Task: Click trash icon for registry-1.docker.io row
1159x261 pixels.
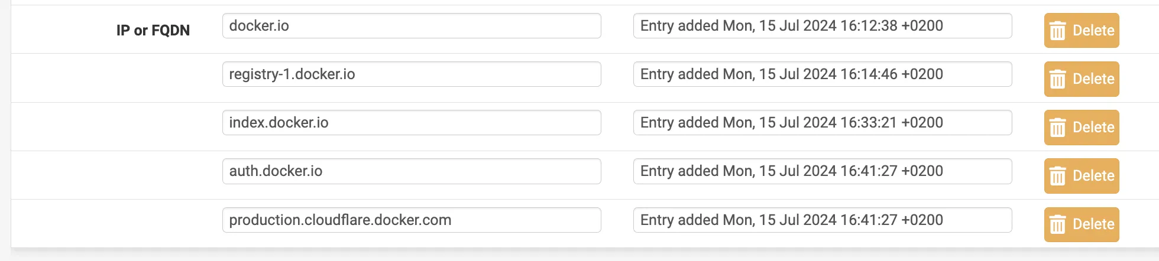Action: 1057,79
